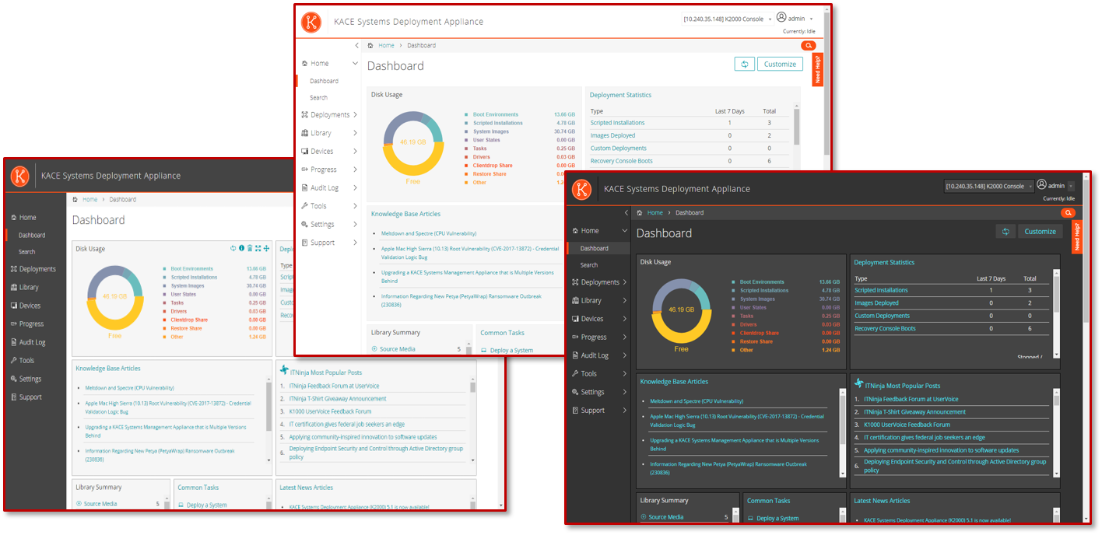This screenshot has height=535, width=1102.
Task: Select Dashboard in the top light window sidebar
Action: 324,81
